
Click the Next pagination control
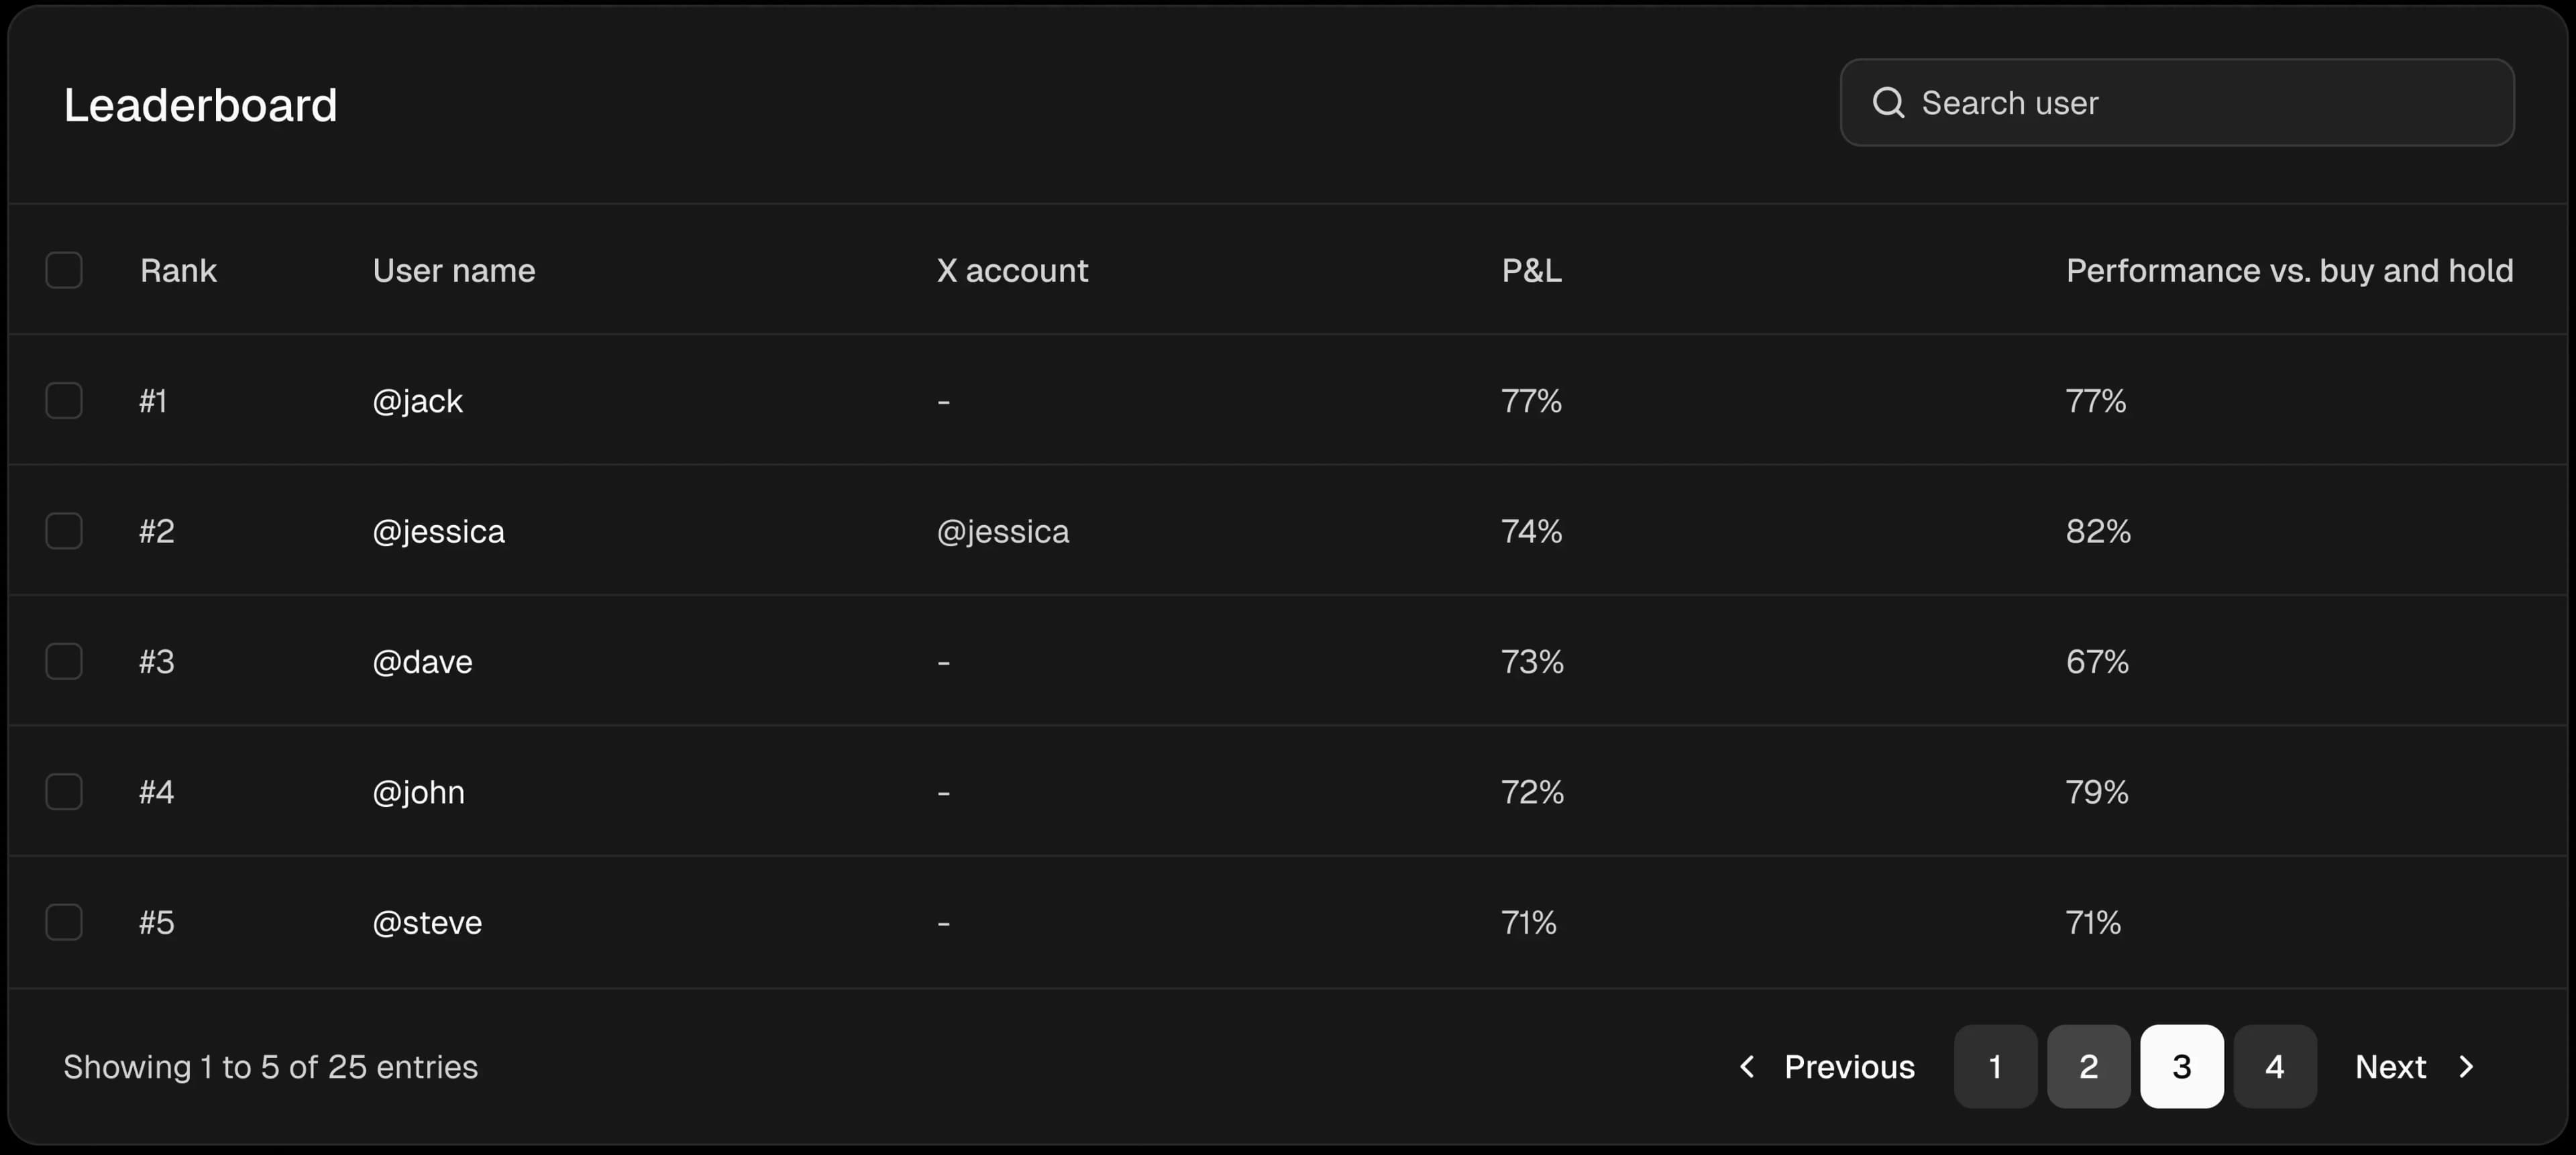pos(2390,1066)
